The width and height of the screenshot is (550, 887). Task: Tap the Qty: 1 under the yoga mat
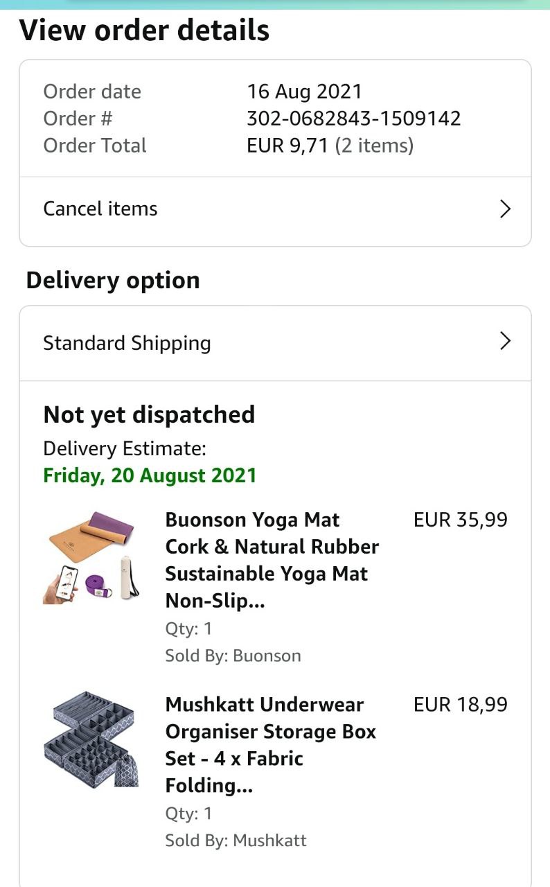[188, 629]
